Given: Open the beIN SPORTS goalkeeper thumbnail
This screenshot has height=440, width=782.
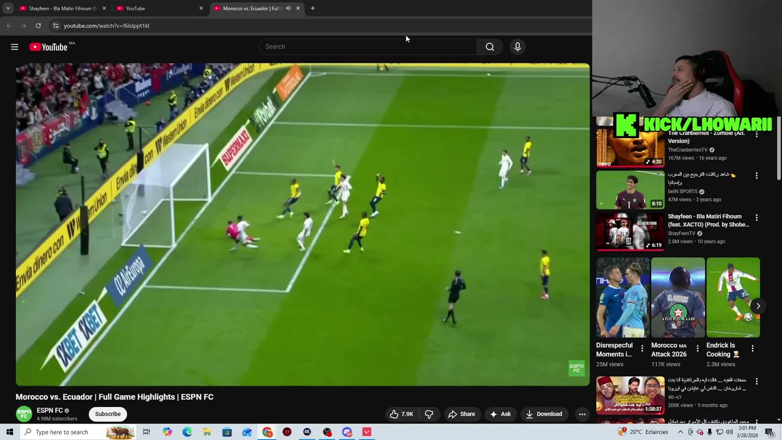Looking at the screenshot, I should (x=630, y=190).
